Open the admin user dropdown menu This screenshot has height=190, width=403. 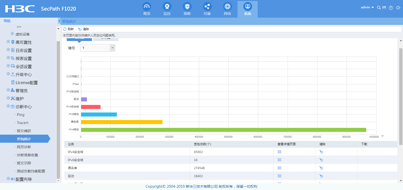[367, 7]
